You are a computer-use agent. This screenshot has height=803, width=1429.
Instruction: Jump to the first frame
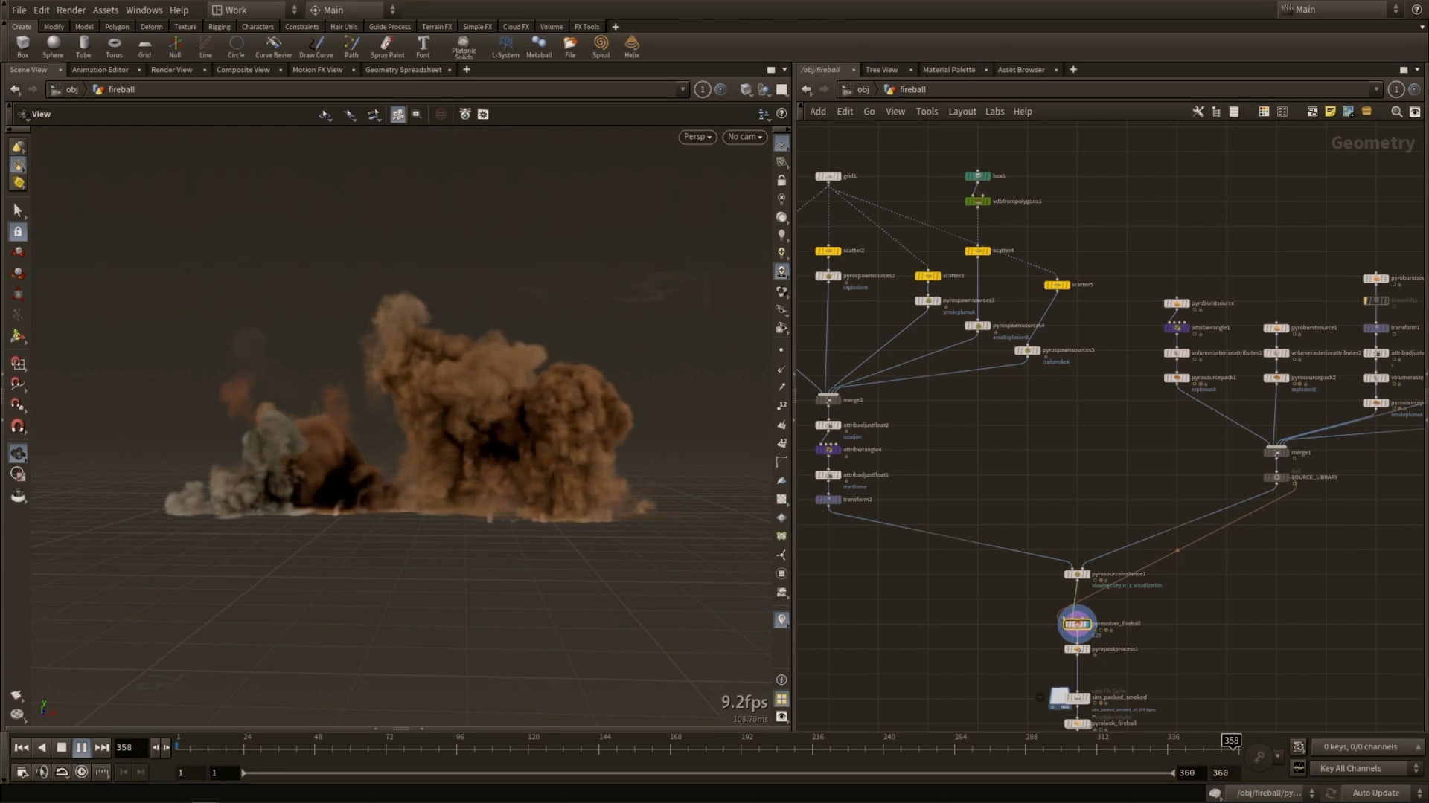pos(20,747)
